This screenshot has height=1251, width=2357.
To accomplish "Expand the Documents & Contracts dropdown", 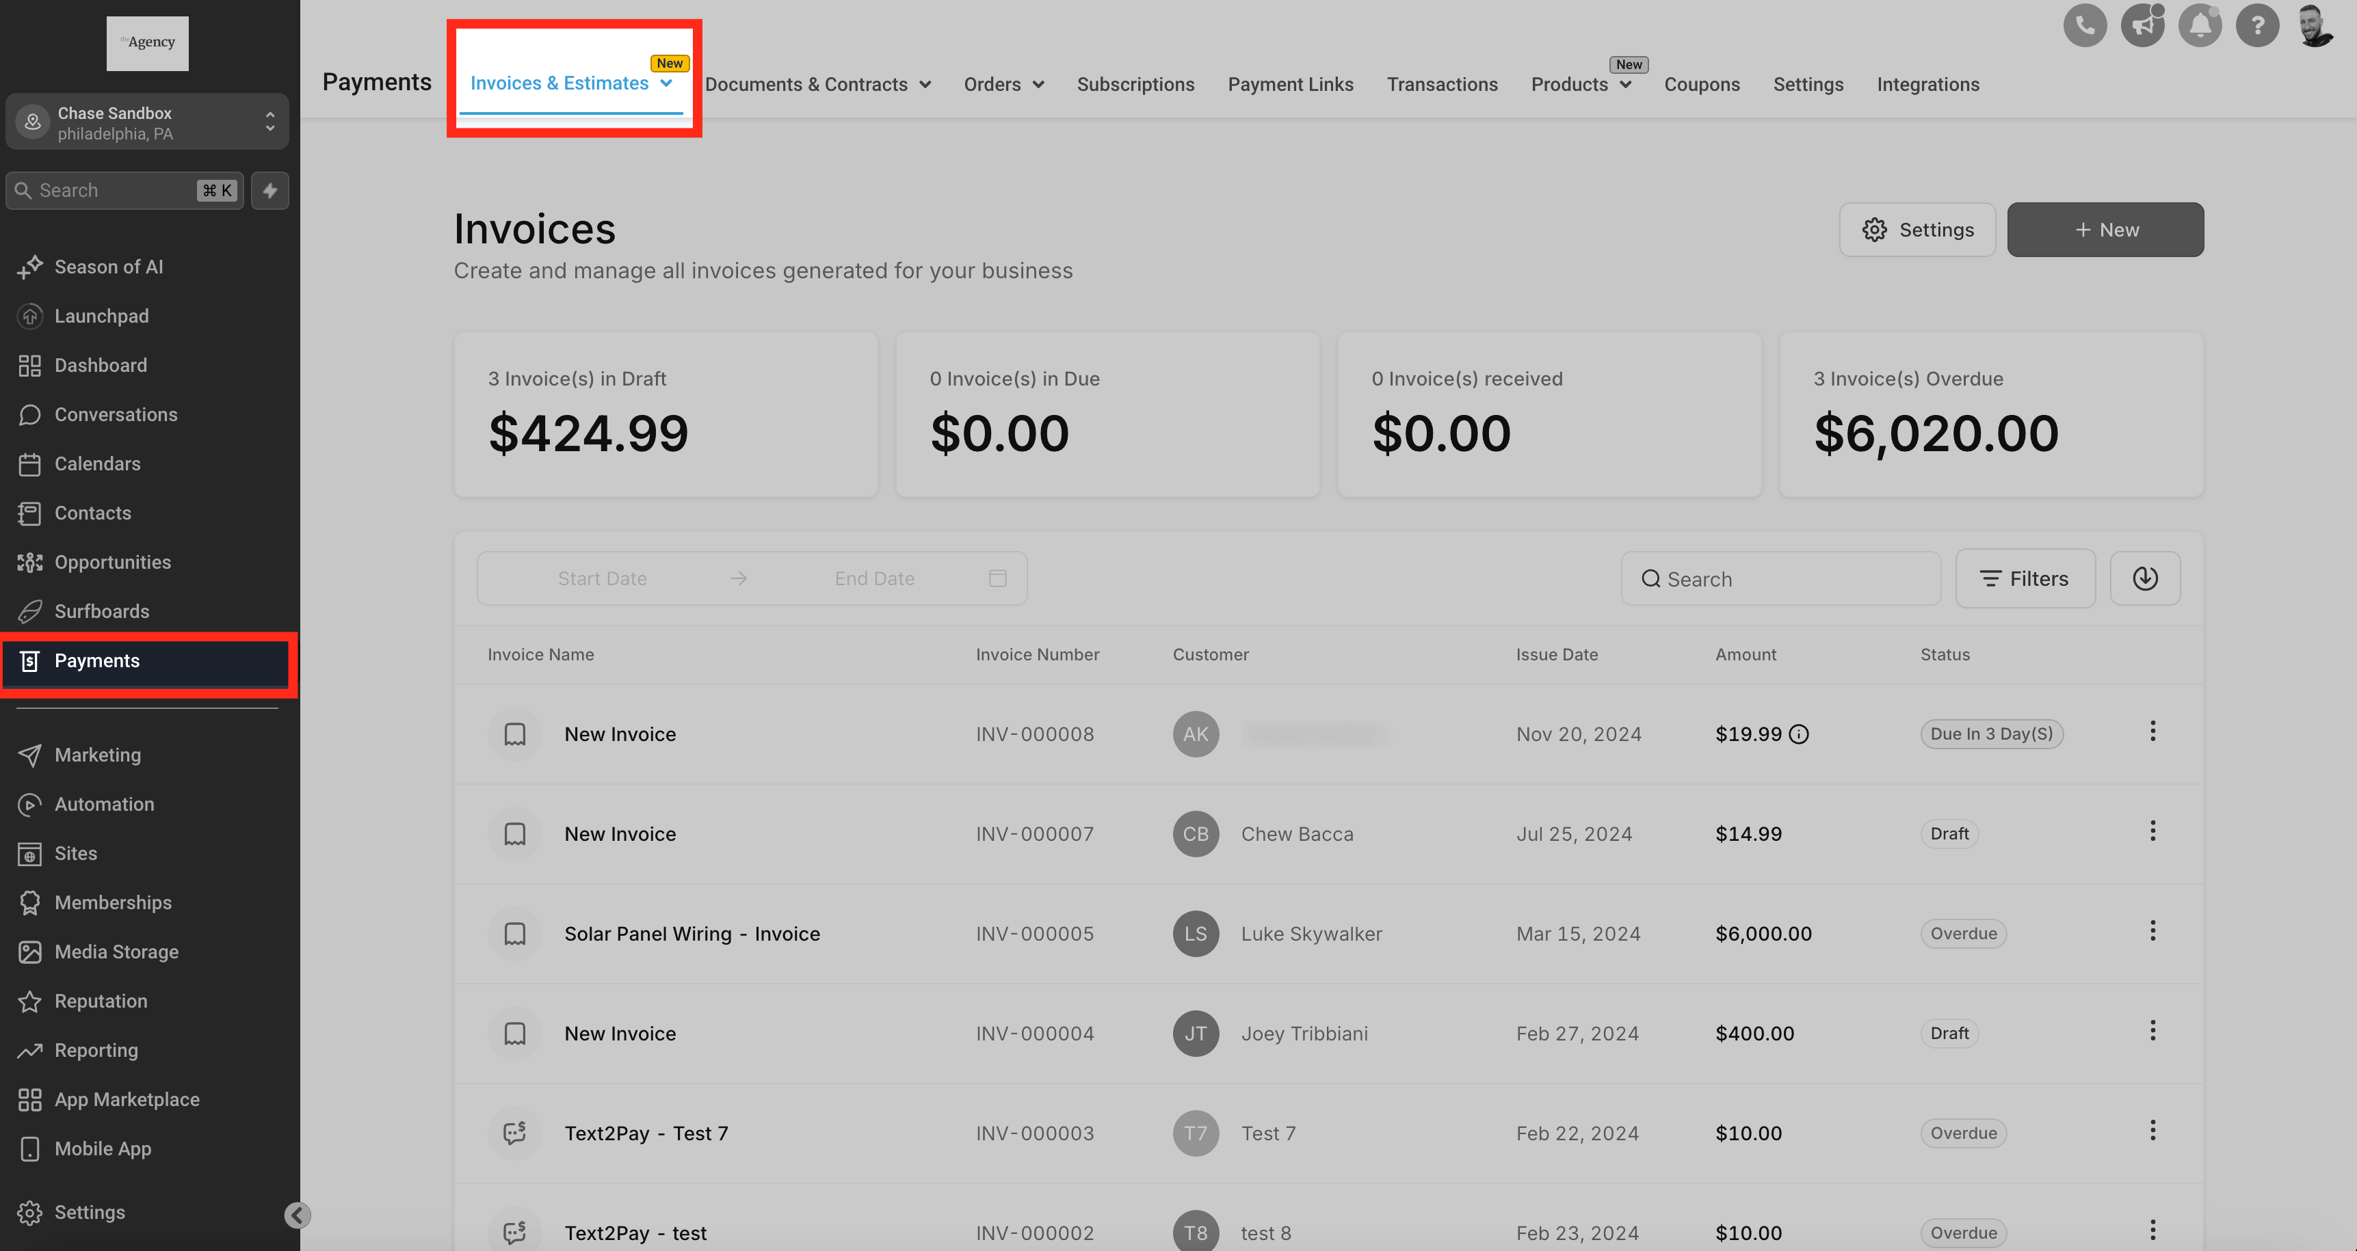I will tap(817, 84).
